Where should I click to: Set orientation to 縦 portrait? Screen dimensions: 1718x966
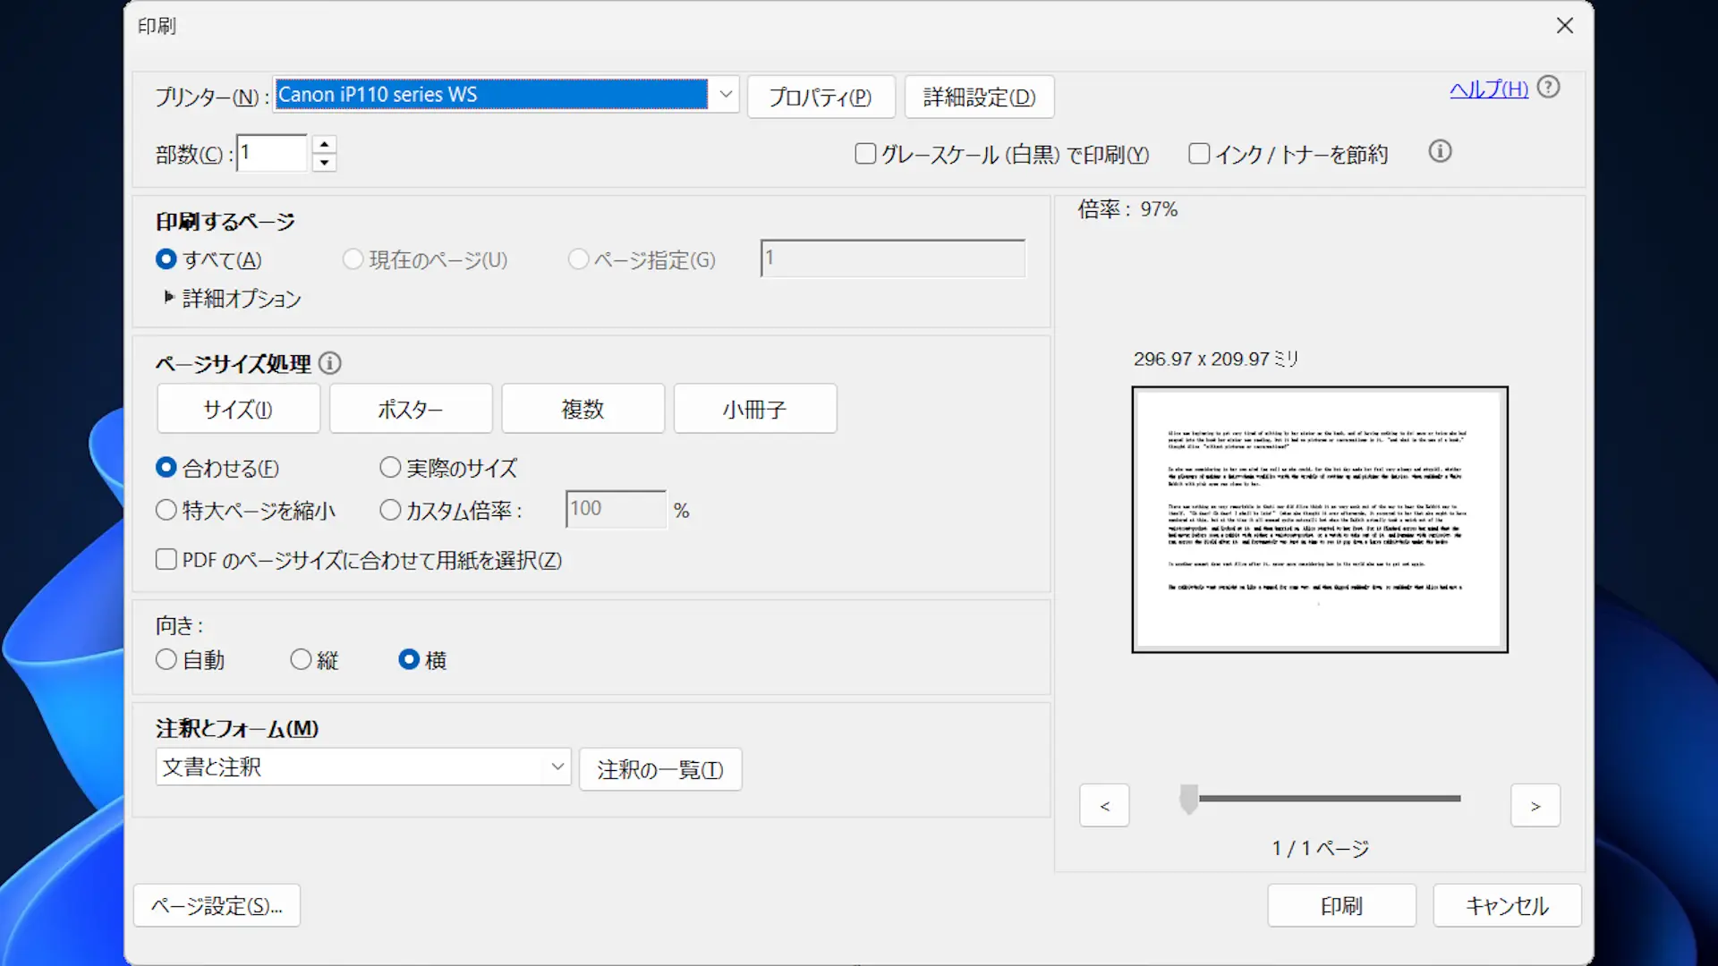(301, 659)
